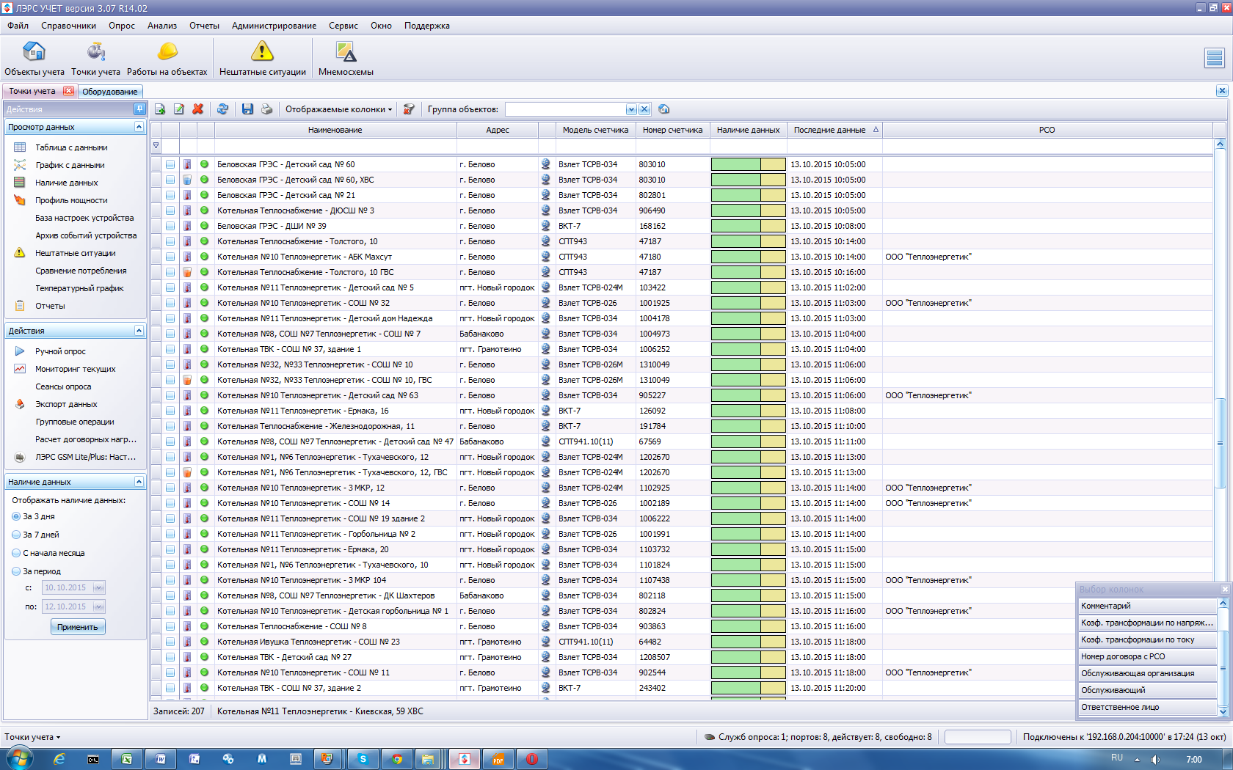Screen dimensions: 1233x770
Task: Sort by Последние данные column header
Action: [x=834, y=130]
